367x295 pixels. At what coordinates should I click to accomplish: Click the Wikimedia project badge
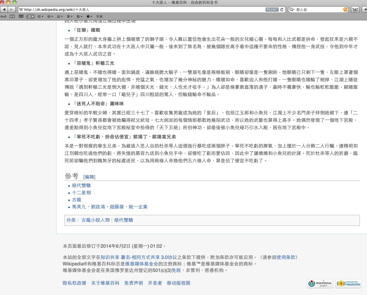pos(320,283)
